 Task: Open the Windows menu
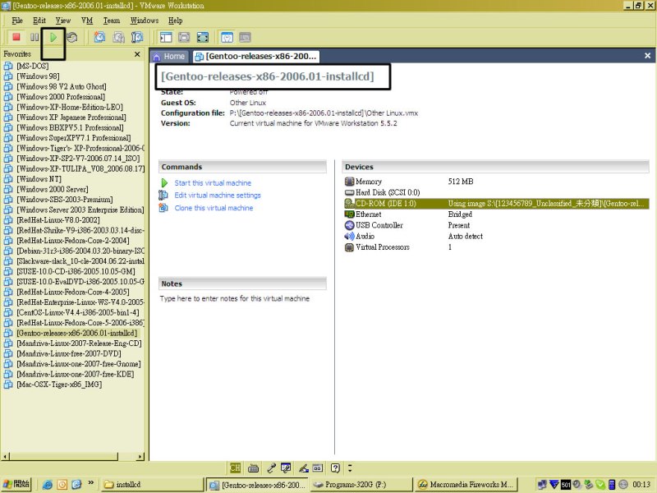point(145,20)
